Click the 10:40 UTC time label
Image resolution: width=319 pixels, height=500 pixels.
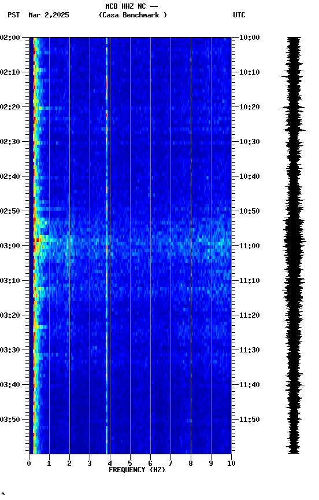tap(250, 177)
